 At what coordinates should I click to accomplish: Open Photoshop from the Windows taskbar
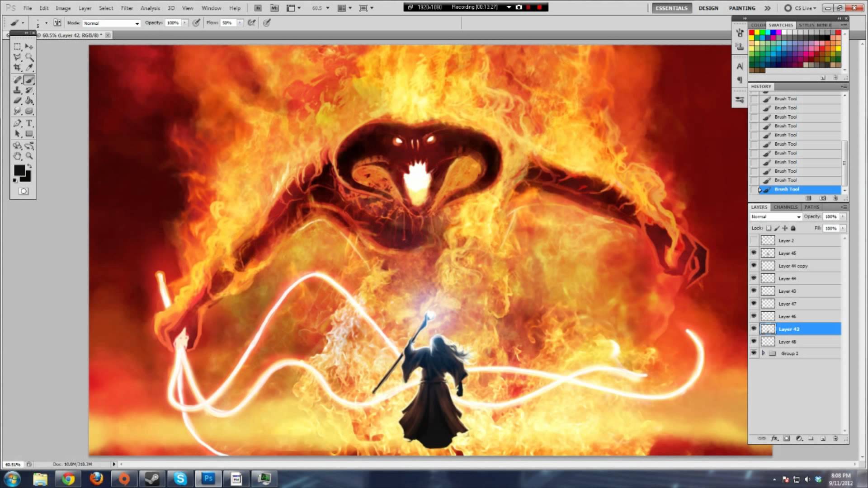click(208, 478)
